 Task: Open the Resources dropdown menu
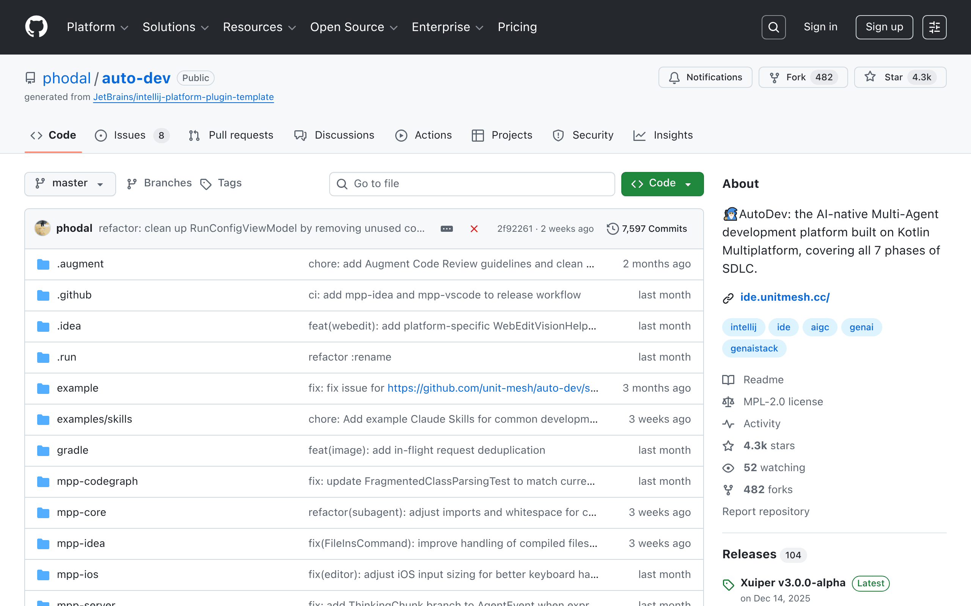tap(259, 27)
